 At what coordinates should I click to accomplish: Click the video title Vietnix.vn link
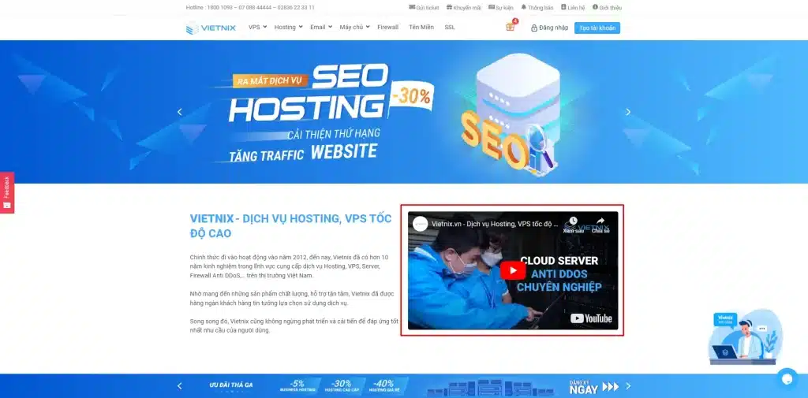(x=496, y=224)
